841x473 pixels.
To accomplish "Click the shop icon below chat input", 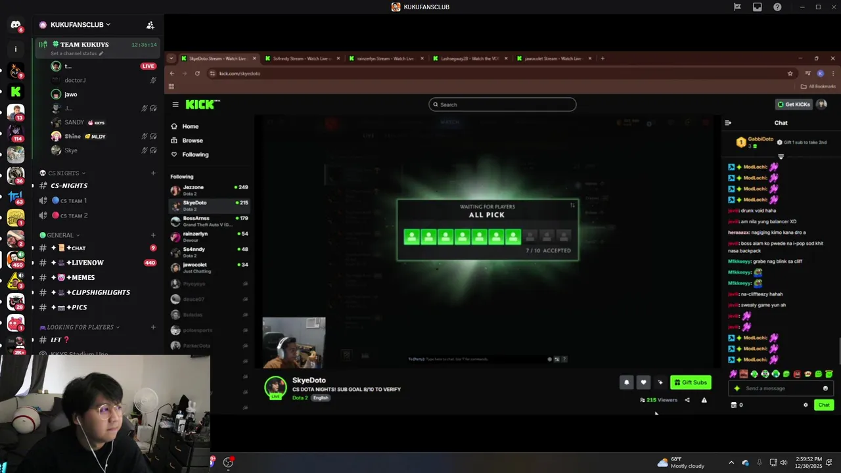I will point(734,405).
